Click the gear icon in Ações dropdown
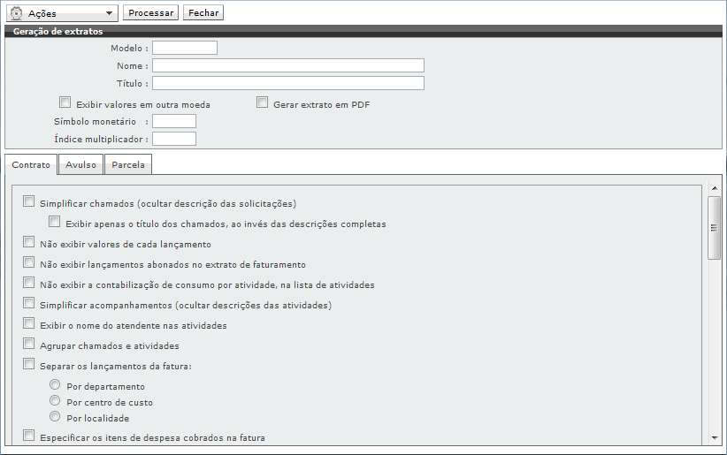727x455 pixels. click(16, 13)
